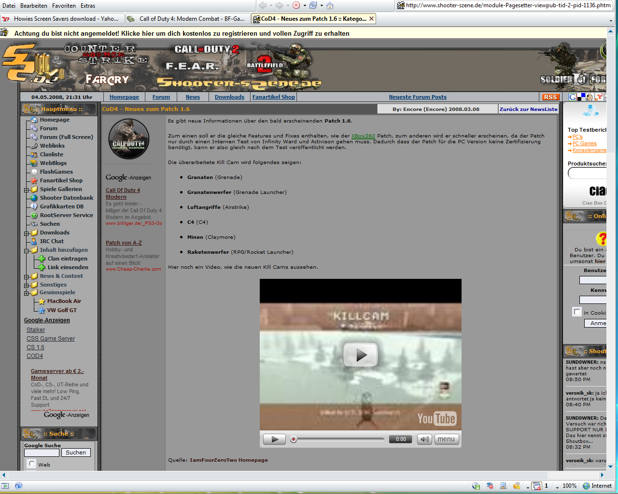Open the Bearbeiten menu

34,6
